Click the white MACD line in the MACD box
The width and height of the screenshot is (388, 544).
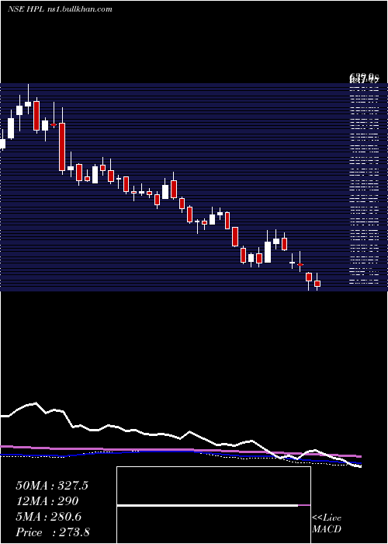tap(207, 505)
